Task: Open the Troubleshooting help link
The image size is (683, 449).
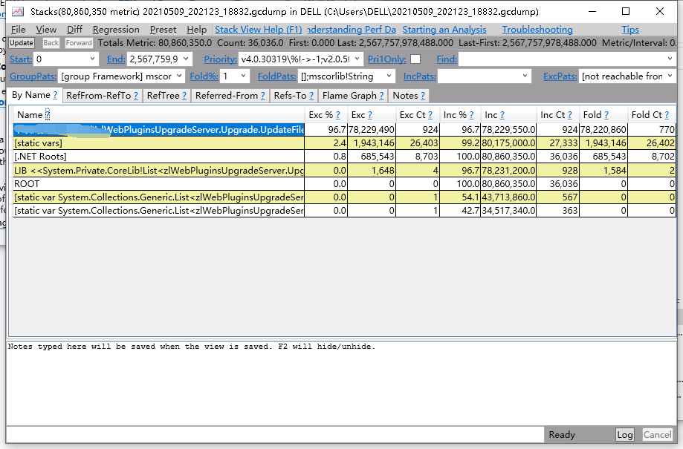Action: (x=537, y=30)
